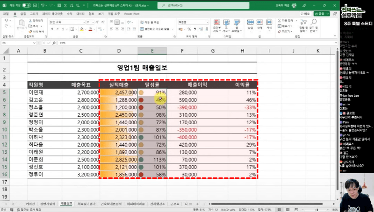The image size is (374, 212).
Task: Open the font name dropdown (맑은 고딕)
Action: click(84, 22)
